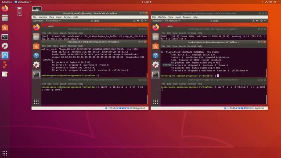
Task: Open system menu arrow in left VM bar
Action: tap(146, 21)
